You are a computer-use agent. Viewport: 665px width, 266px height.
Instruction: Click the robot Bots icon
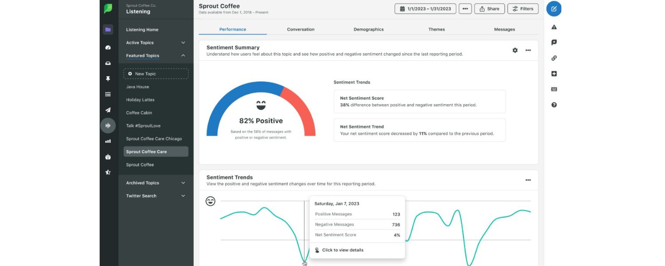pos(108,157)
